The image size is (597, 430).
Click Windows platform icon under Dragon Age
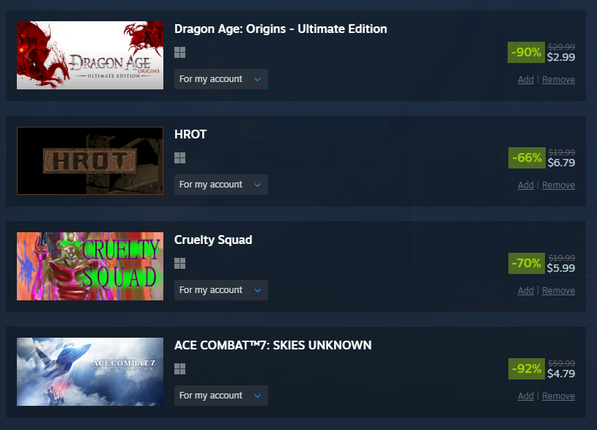click(x=179, y=53)
